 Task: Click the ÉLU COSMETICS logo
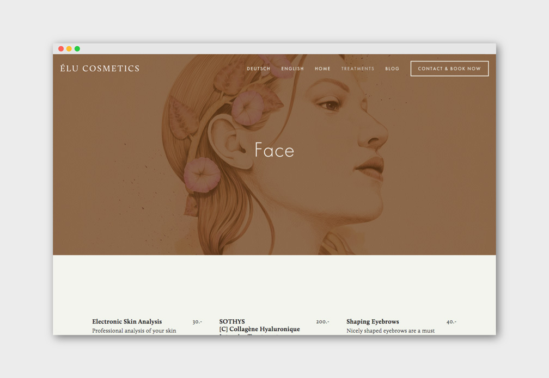[x=100, y=68]
